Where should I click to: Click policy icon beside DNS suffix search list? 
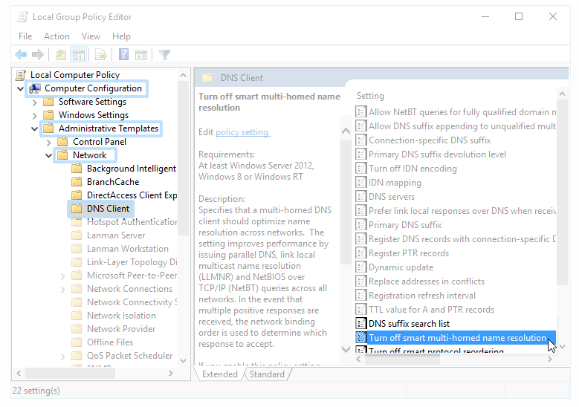(x=360, y=323)
